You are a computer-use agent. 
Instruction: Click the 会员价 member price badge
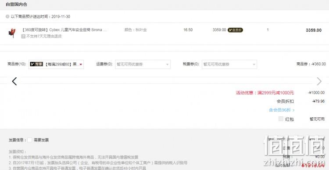pos(235,30)
